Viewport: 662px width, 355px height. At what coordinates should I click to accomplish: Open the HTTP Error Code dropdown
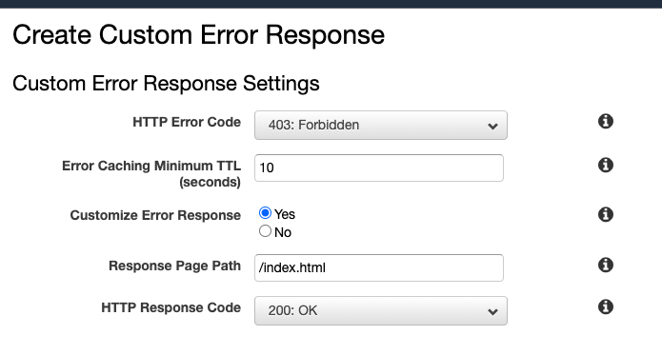(x=381, y=126)
